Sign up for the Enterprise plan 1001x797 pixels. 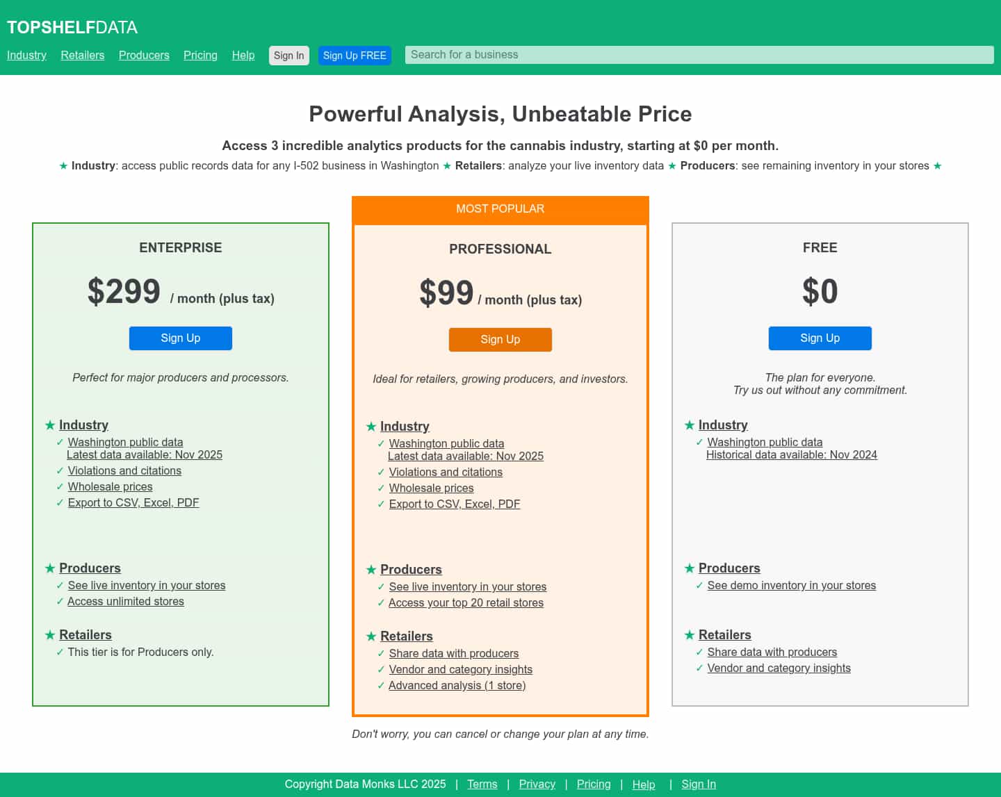click(180, 338)
